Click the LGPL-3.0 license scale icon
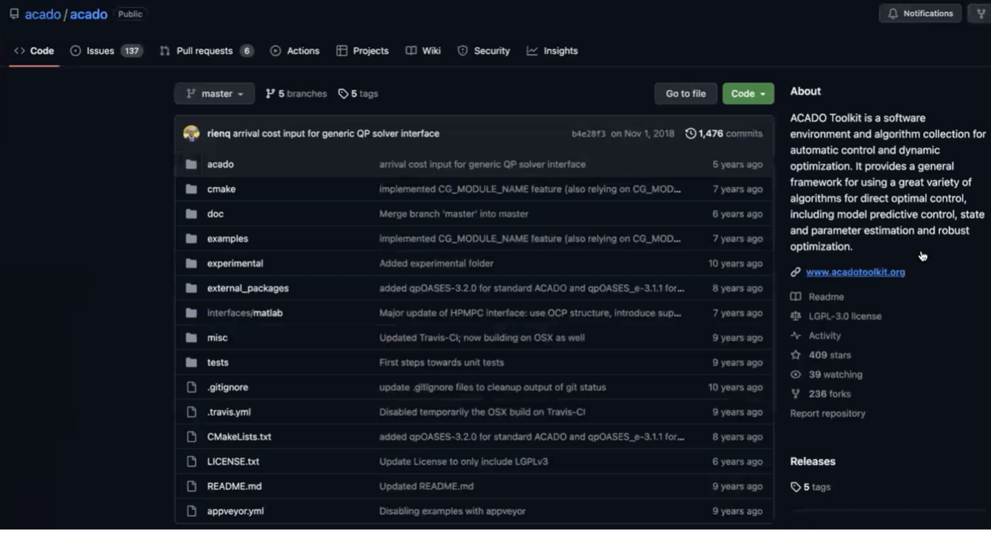 [x=796, y=316]
